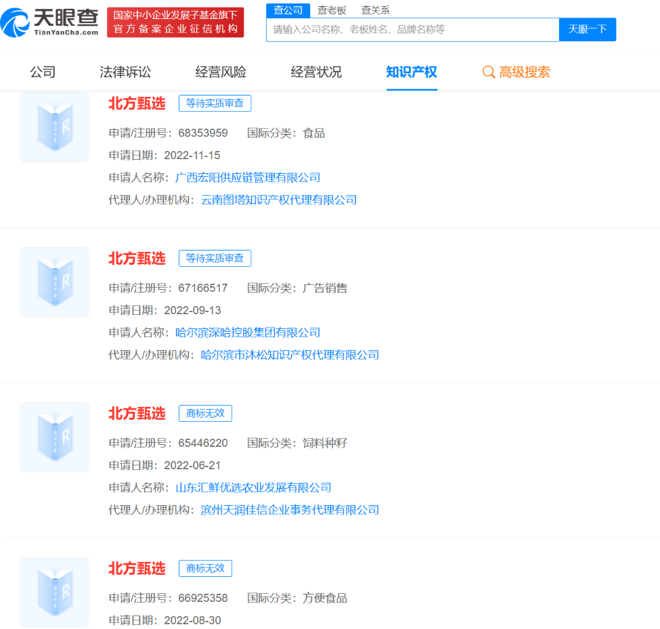Open applicant link 广西宏阳供应链管理有限公司

(248, 177)
